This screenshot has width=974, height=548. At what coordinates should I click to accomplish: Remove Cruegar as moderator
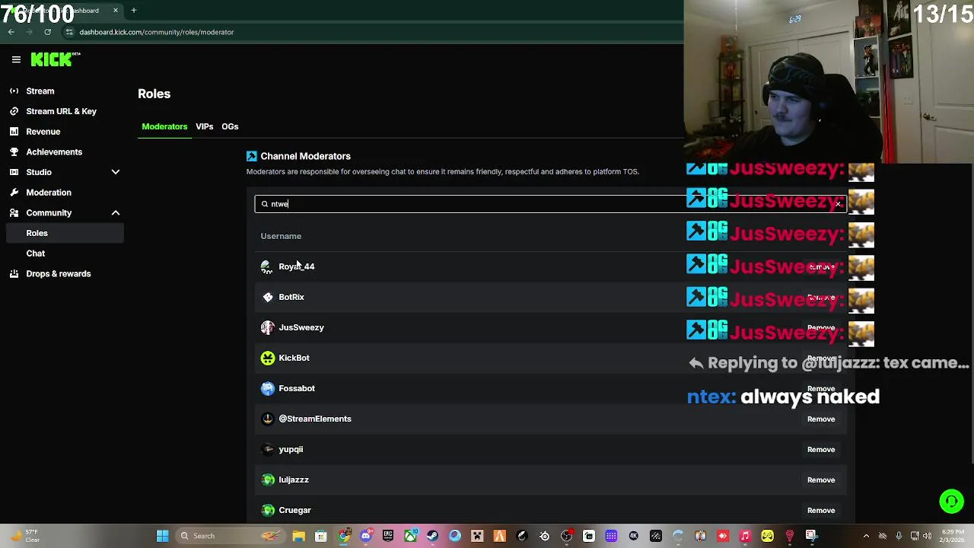[x=821, y=510]
